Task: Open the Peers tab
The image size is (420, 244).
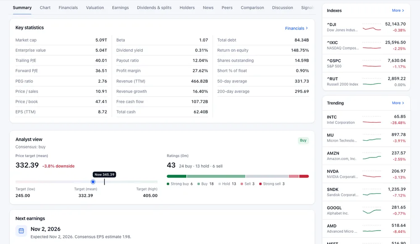Action: (x=227, y=8)
